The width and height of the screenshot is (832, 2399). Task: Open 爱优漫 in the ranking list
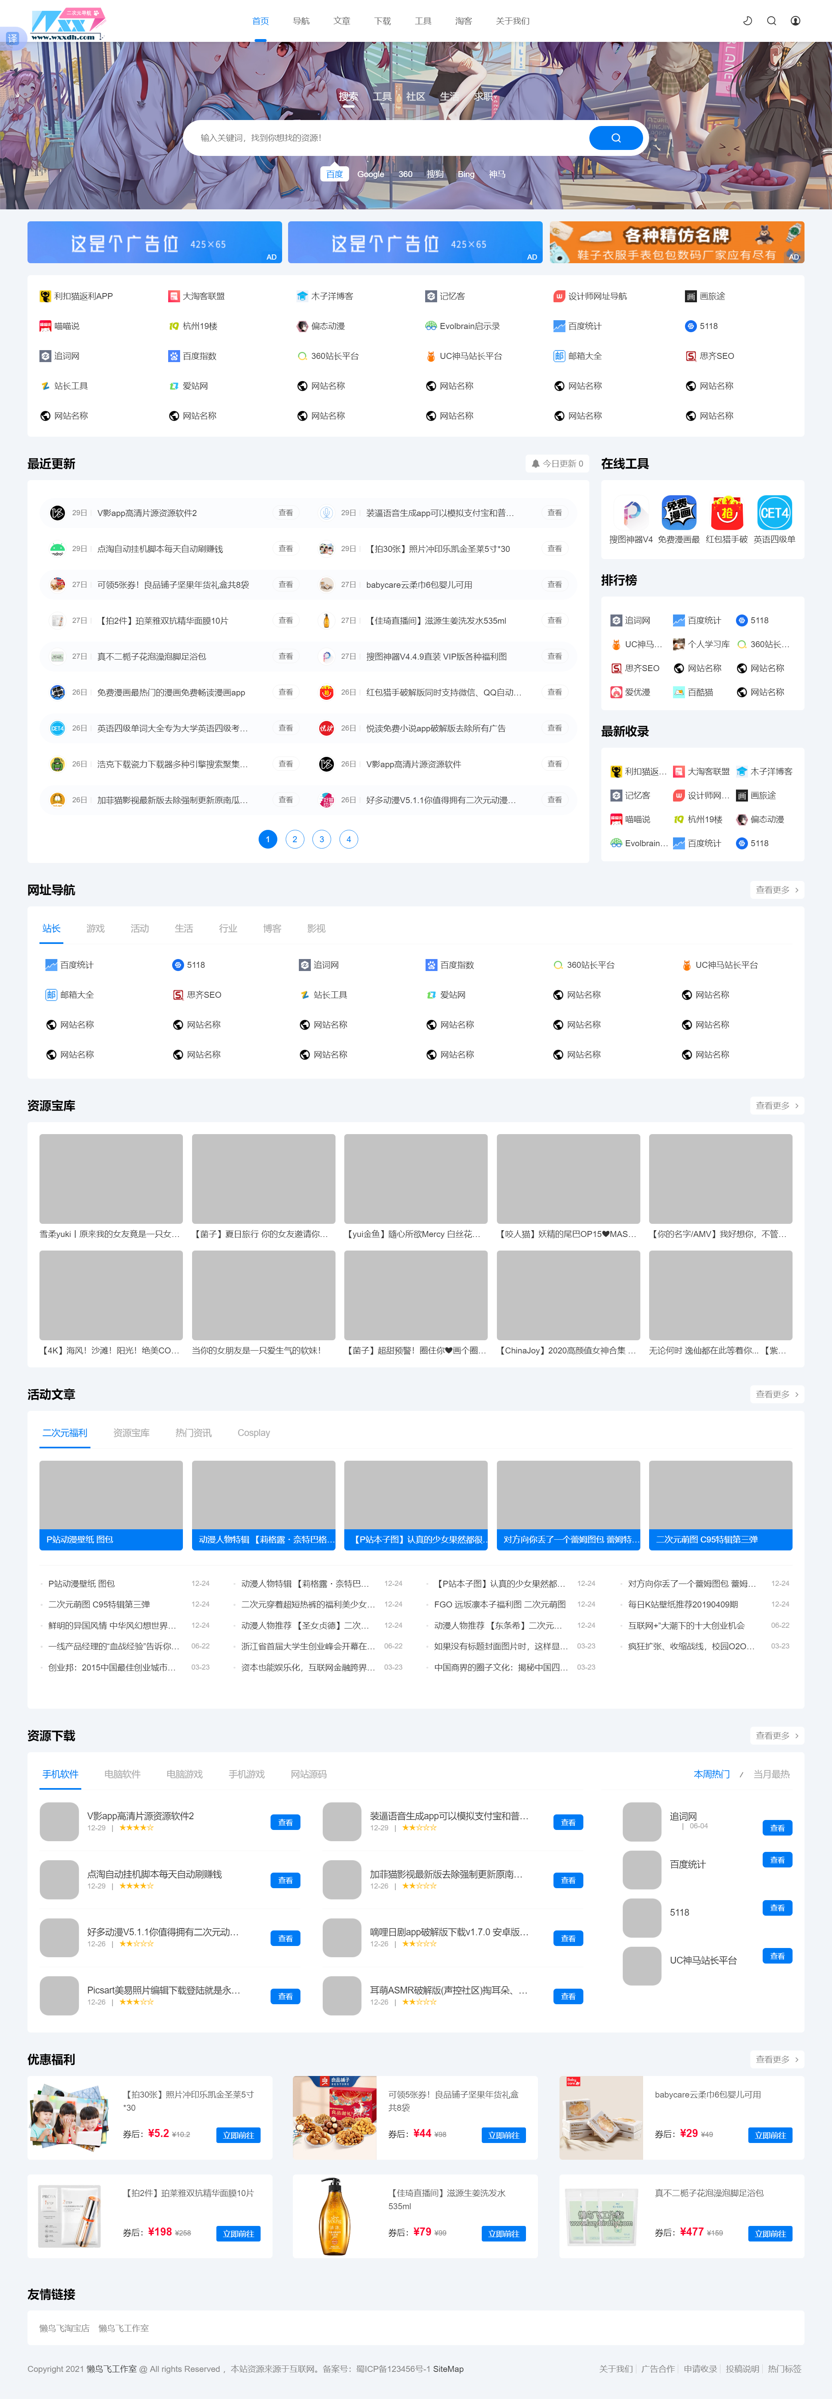(x=631, y=692)
